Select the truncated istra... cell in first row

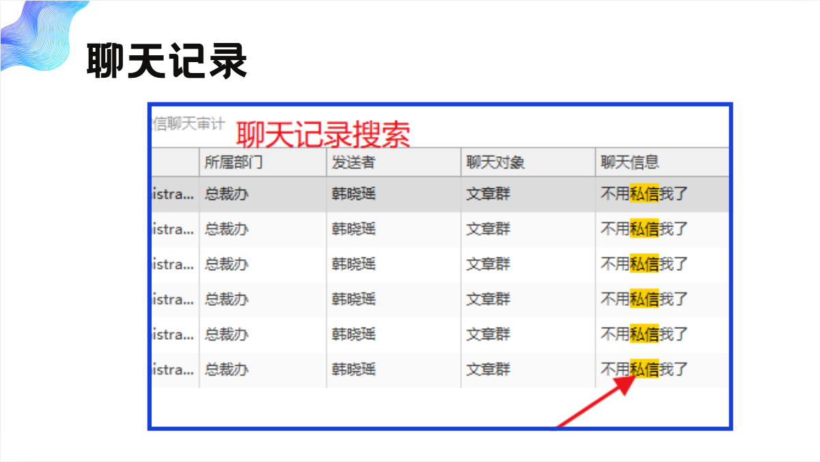(173, 194)
